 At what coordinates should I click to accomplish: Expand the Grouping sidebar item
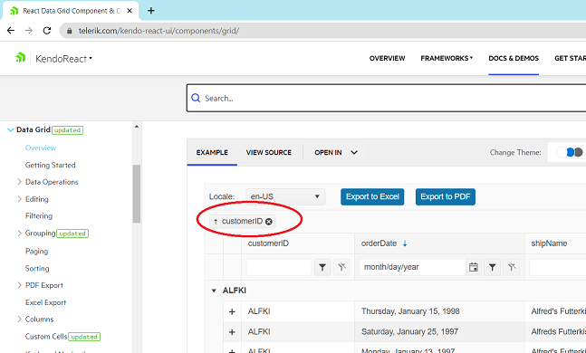19,234
